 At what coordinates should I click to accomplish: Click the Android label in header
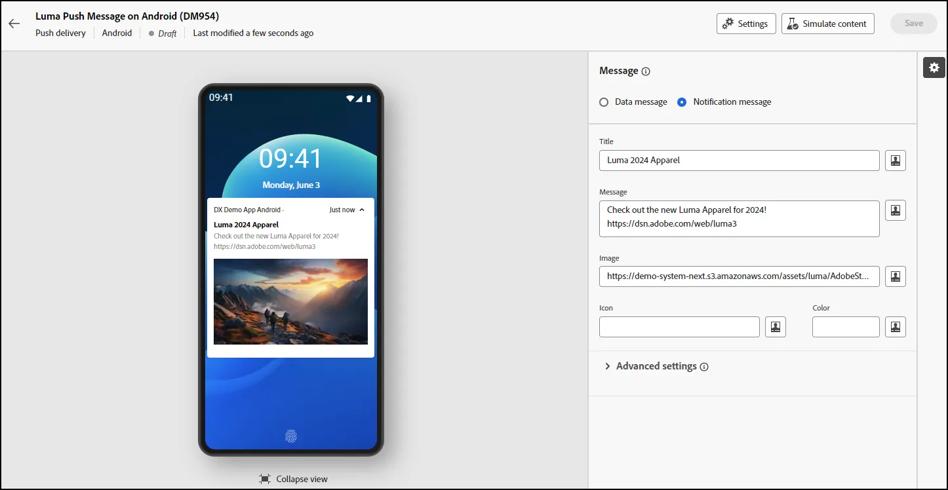[117, 33]
